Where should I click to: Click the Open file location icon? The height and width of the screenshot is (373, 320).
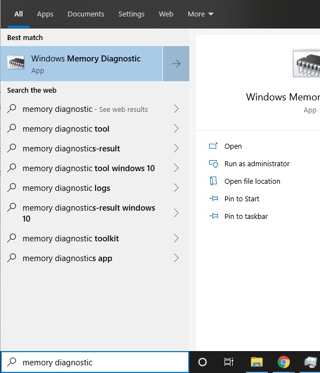point(214,181)
